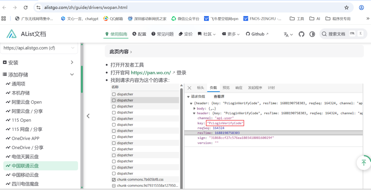Open bookmark 文心一言, chatgpt
Screen dimensions: 371x190
79,19
